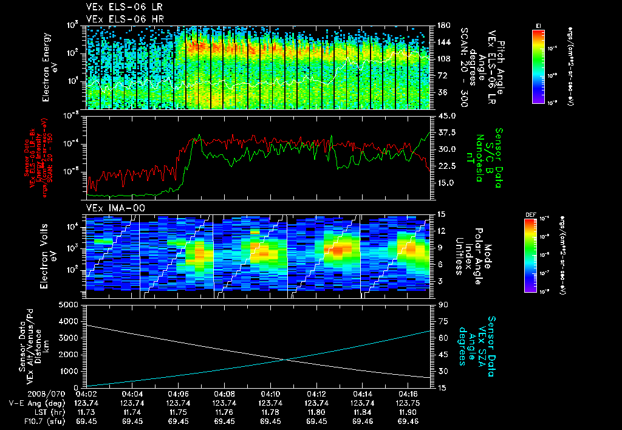Click the 04:10 time tick label
This screenshot has width=622, height=430.
[x=270, y=394]
